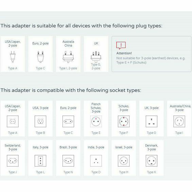Select the Denmark 3-pole Type K socket icon

152,161
